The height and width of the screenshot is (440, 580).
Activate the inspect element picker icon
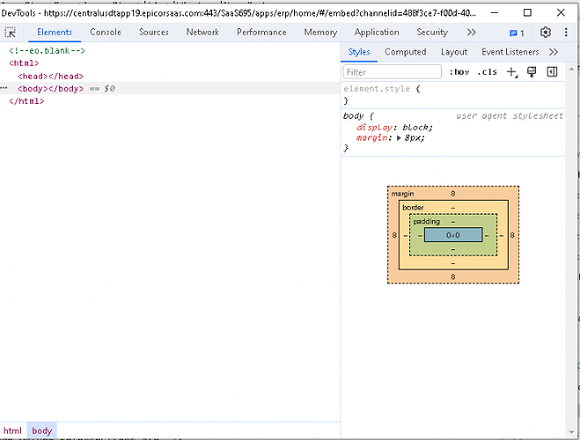coord(11,33)
